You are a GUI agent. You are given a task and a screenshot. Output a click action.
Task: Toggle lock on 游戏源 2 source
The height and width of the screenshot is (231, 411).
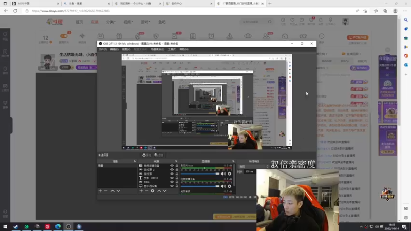(177, 170)
